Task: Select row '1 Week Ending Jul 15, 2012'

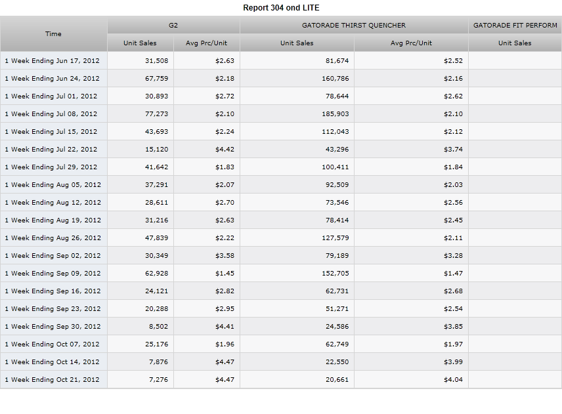Action: tap(281, 131)
